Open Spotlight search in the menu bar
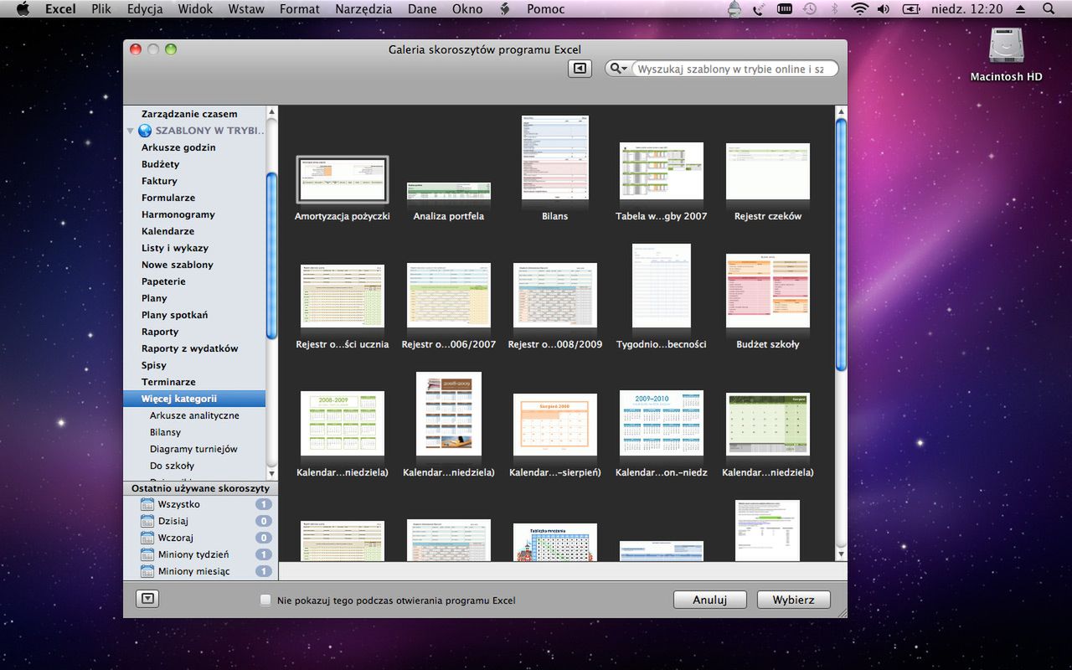 point(1049,9)
